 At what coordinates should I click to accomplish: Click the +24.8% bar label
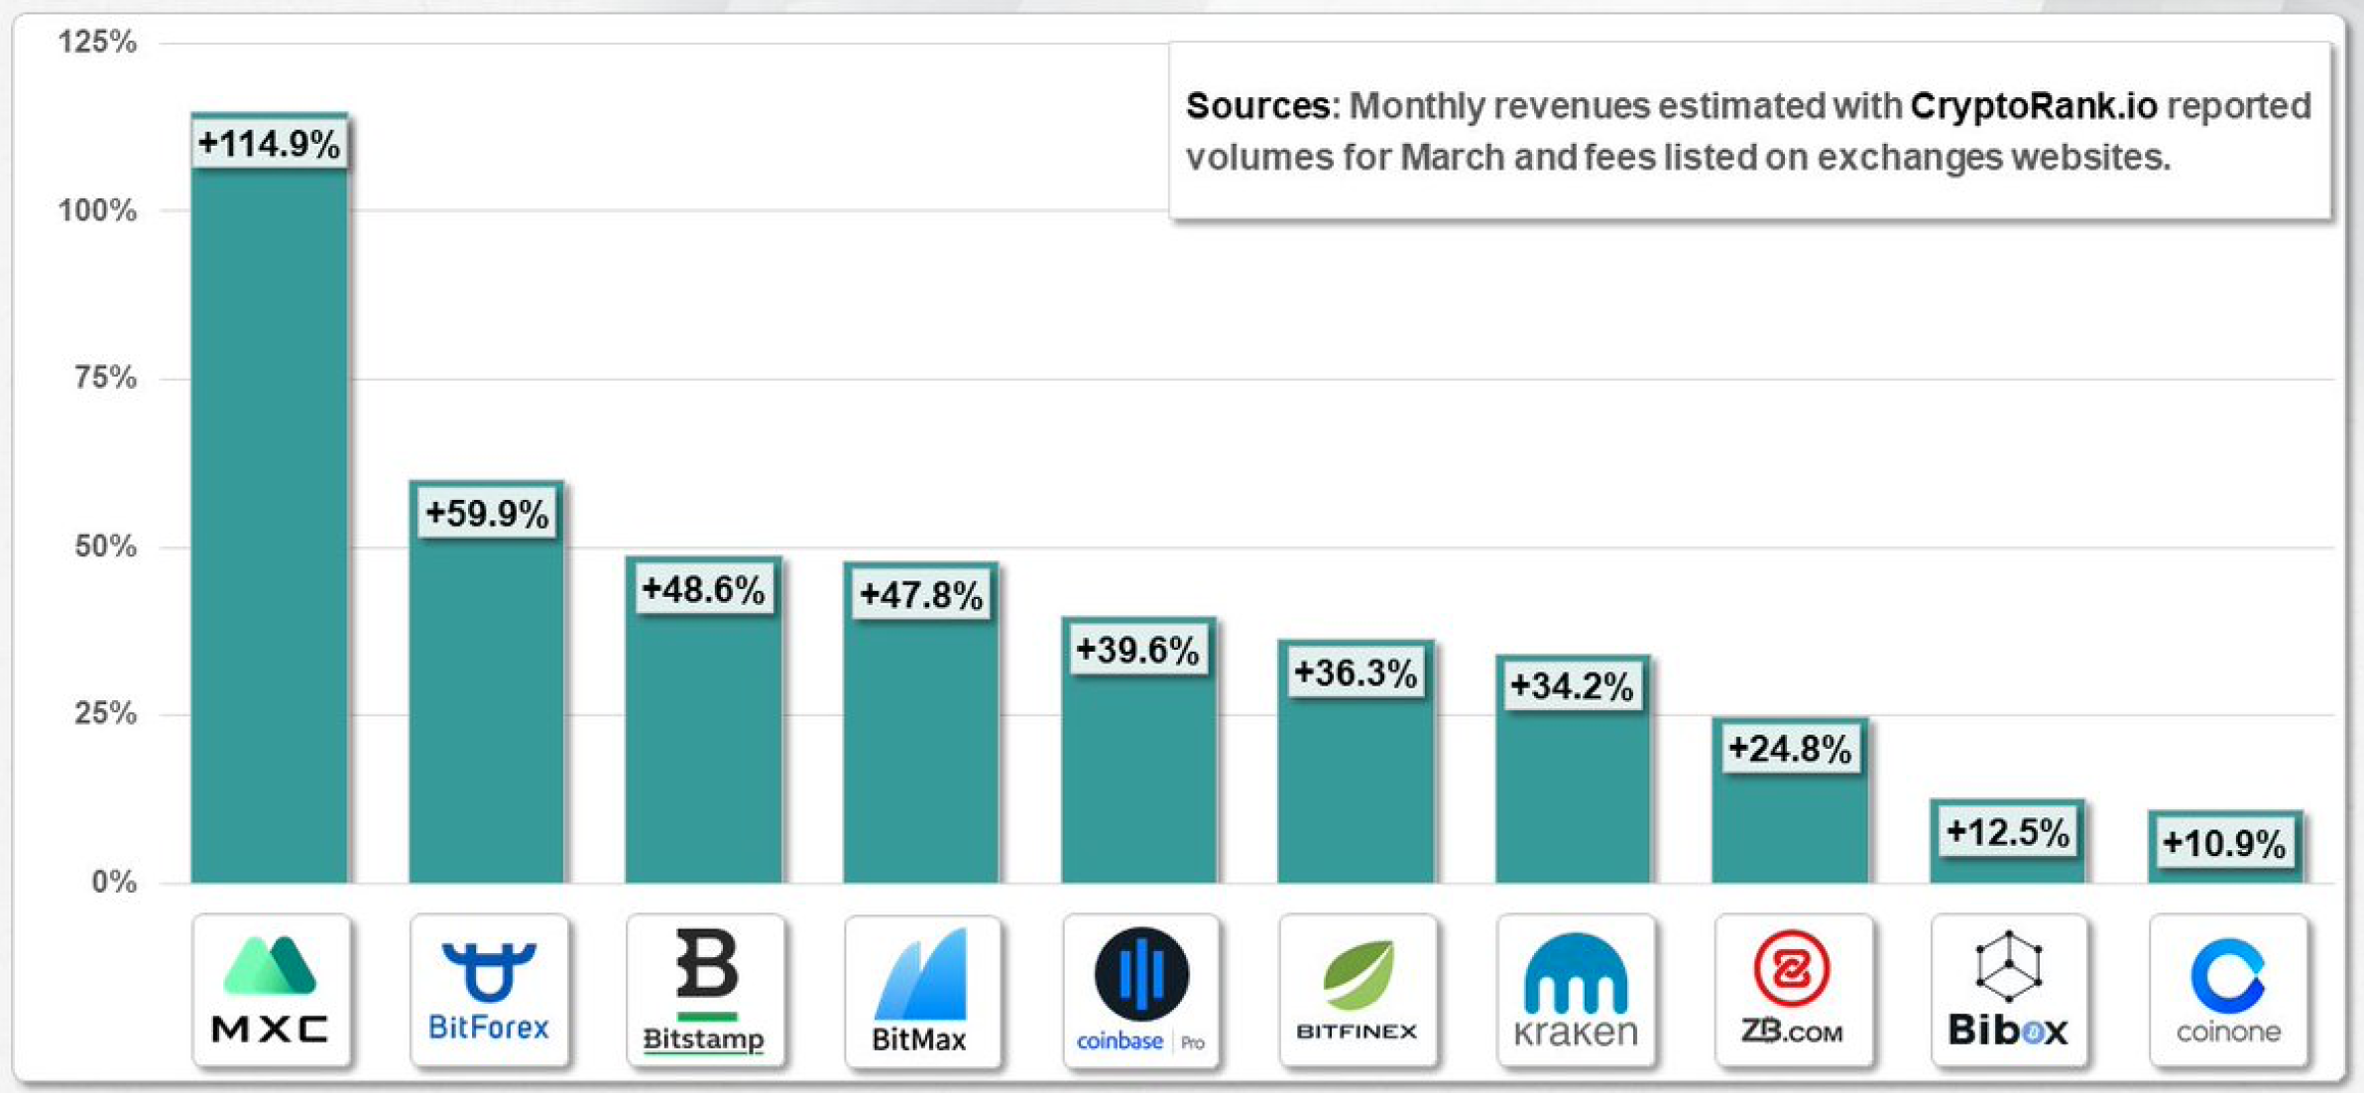(1790, 749)
